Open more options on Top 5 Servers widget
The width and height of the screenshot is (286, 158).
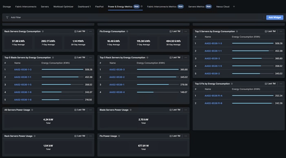coord(281,31)
